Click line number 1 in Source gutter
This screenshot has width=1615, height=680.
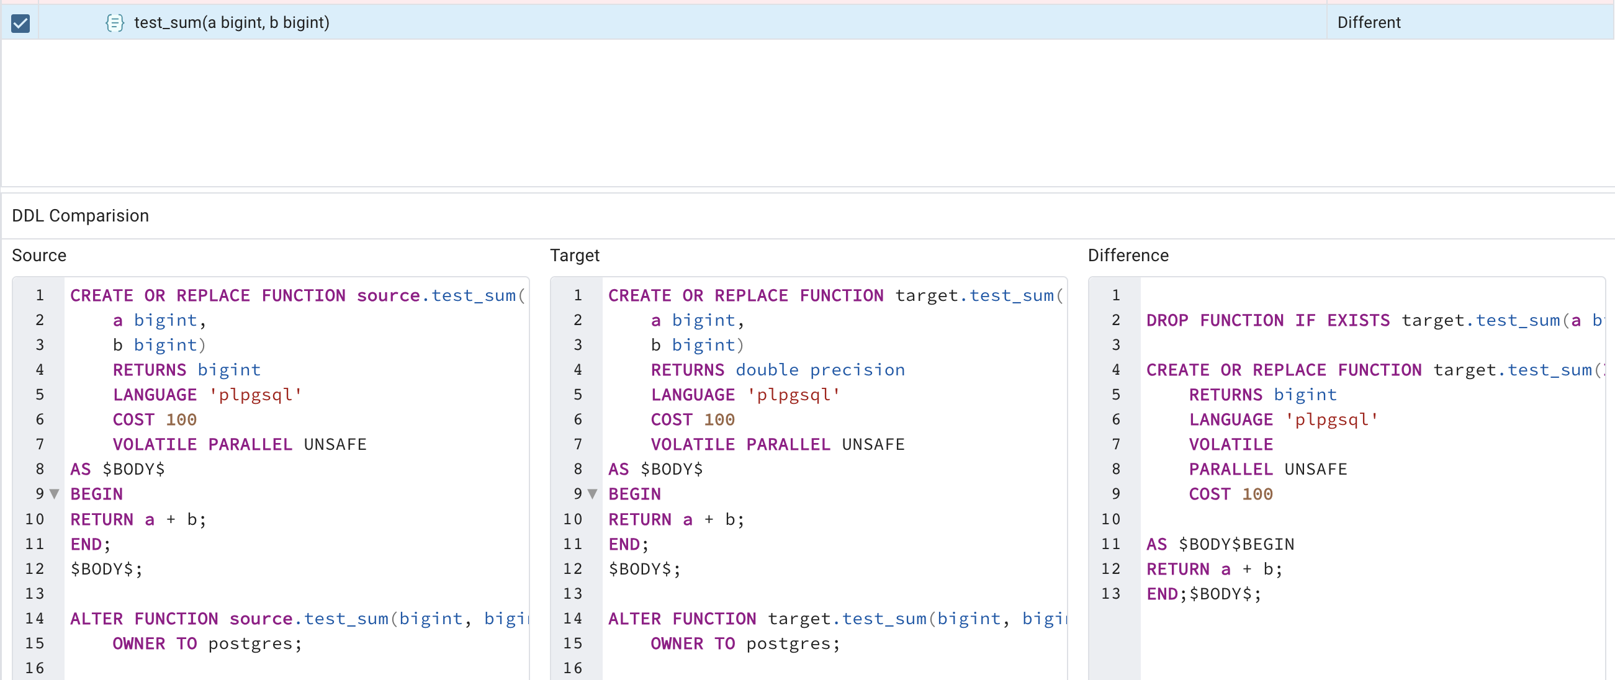[x=40, y=295]
